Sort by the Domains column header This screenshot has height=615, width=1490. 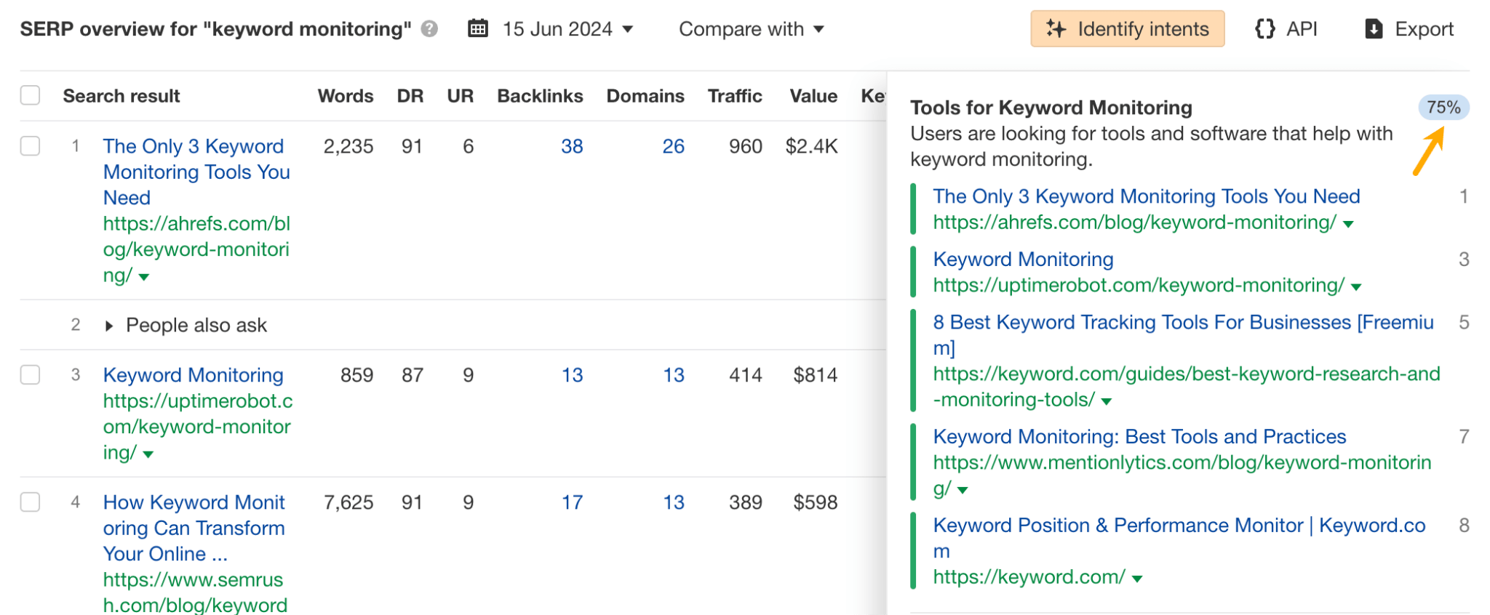(645, 96)
